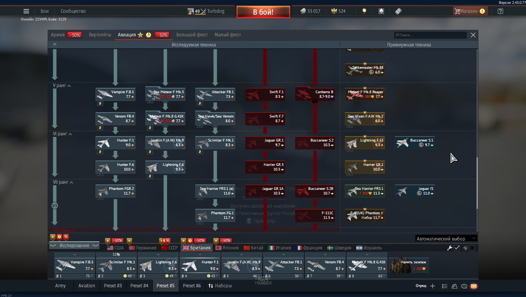Click the Поиск search field
The width and height of the screenshot is (526, 297).
click(430, 35)
